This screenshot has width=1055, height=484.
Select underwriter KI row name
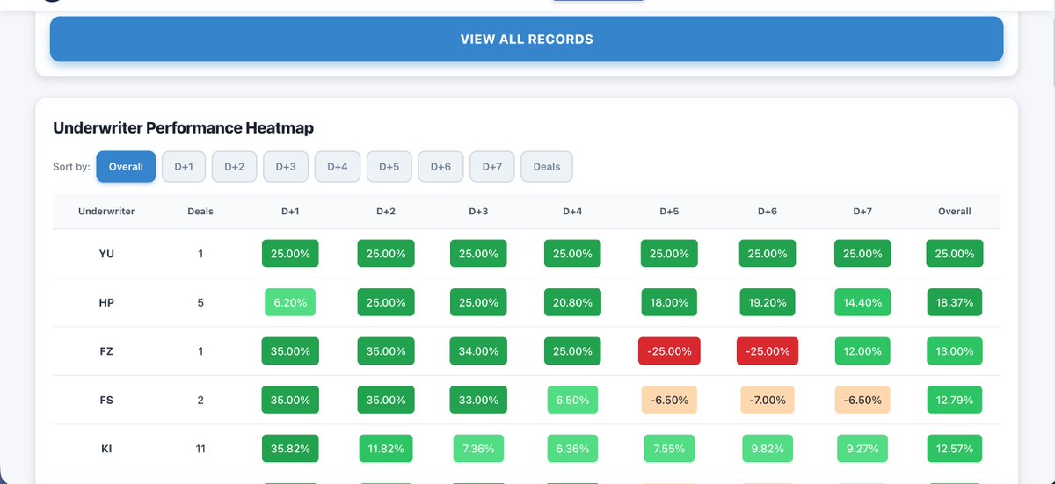[x=106, y=449]
